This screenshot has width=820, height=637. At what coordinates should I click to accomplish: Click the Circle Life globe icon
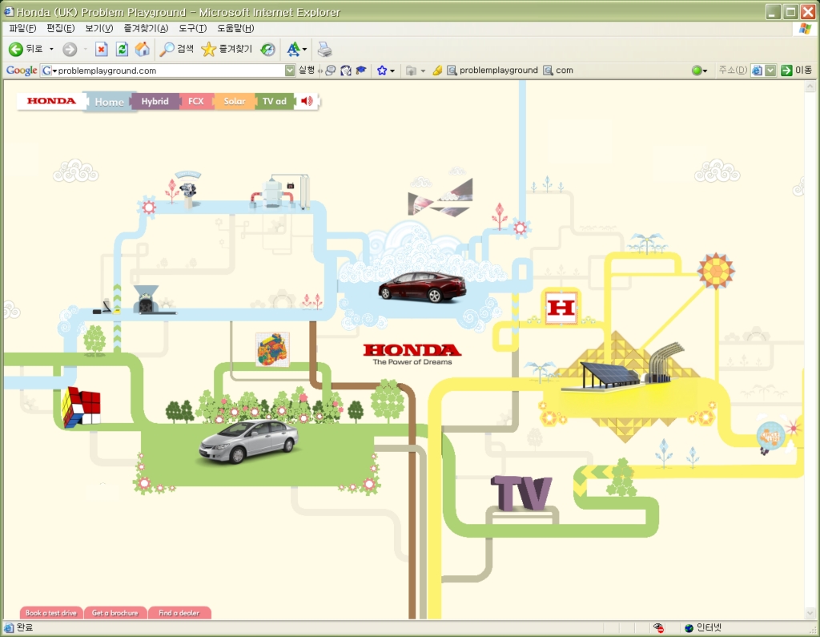pos(770,436)
